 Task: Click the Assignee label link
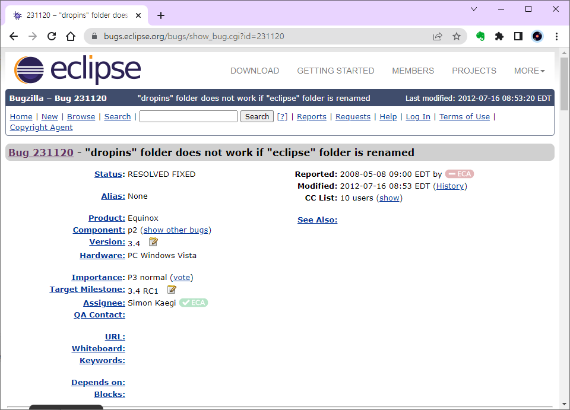(104, 303)
